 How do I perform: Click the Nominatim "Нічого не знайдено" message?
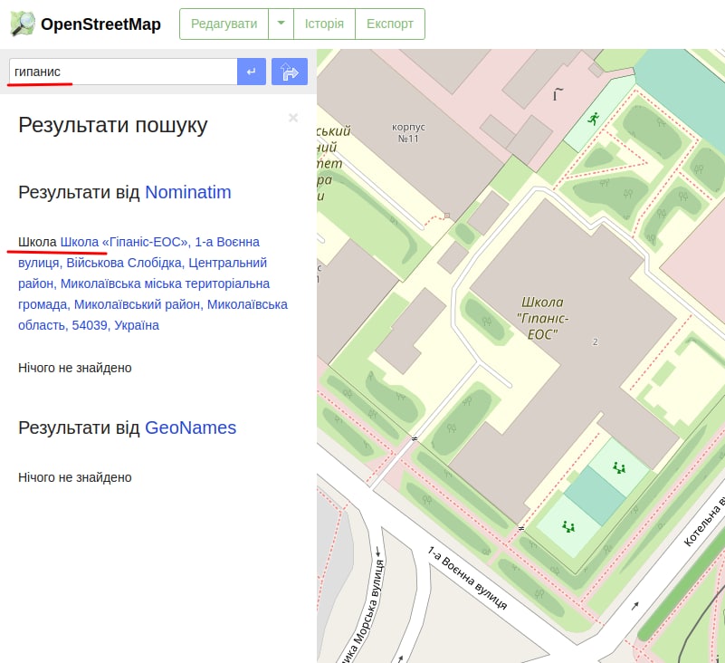click(x=75, y=368)
